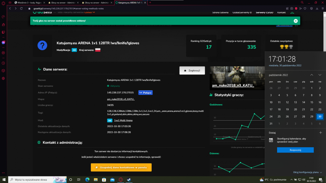Dismiss the green vote confirmation banner
The height and width of the screenshot is (183, 326).
[x=296, y=21]
